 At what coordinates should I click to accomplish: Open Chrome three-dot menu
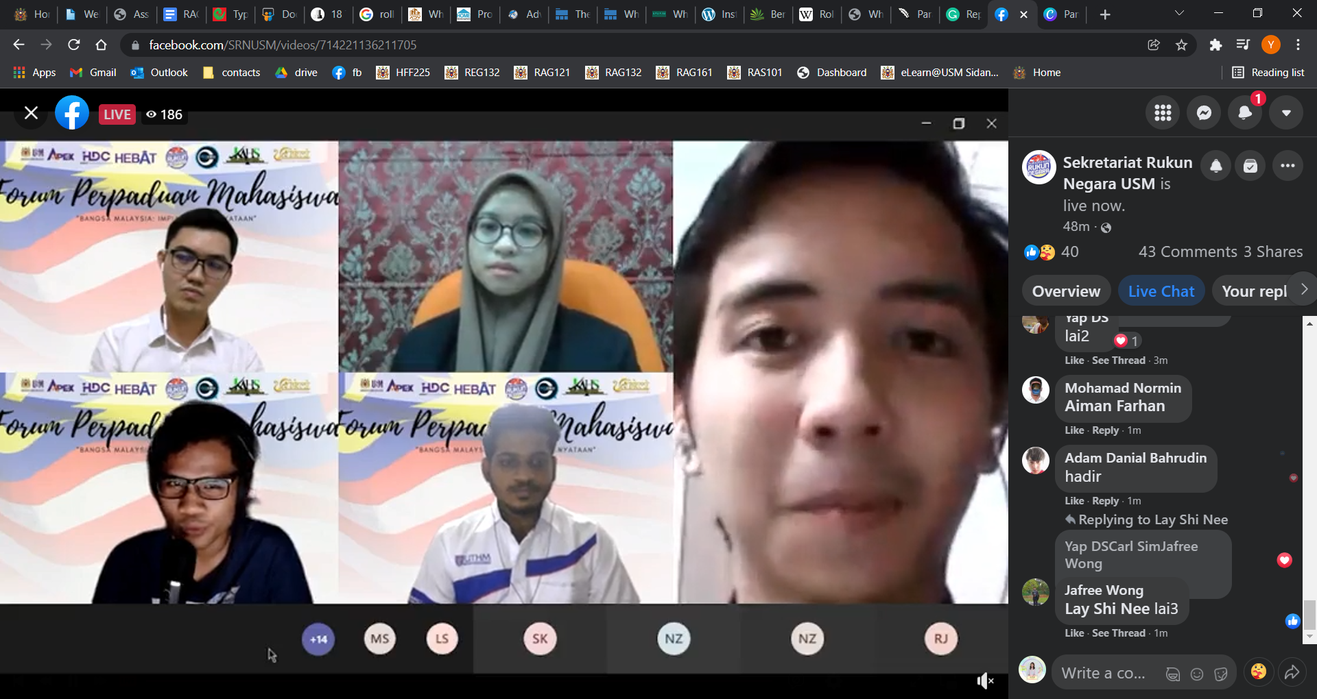[1298, 45]
